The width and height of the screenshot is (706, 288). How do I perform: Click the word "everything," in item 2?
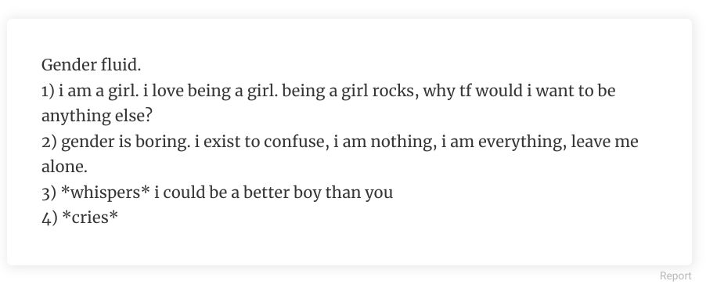coord(522,142)
